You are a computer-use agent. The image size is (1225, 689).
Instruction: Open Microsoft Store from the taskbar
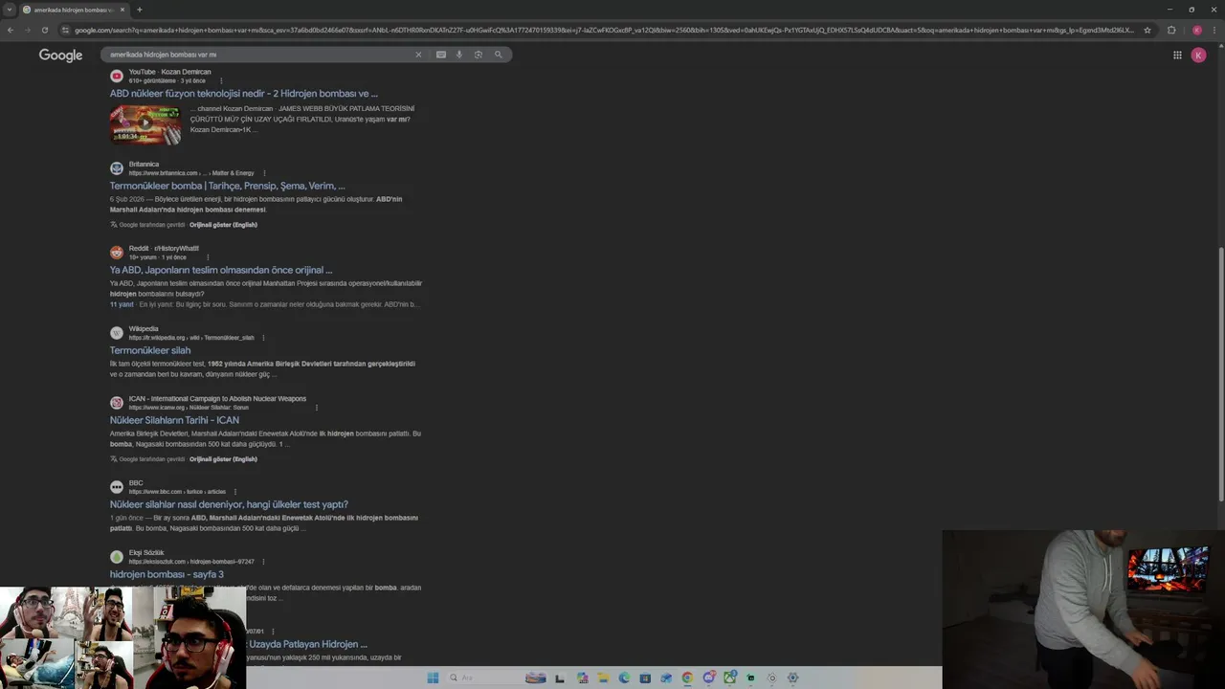click(645, 678)
